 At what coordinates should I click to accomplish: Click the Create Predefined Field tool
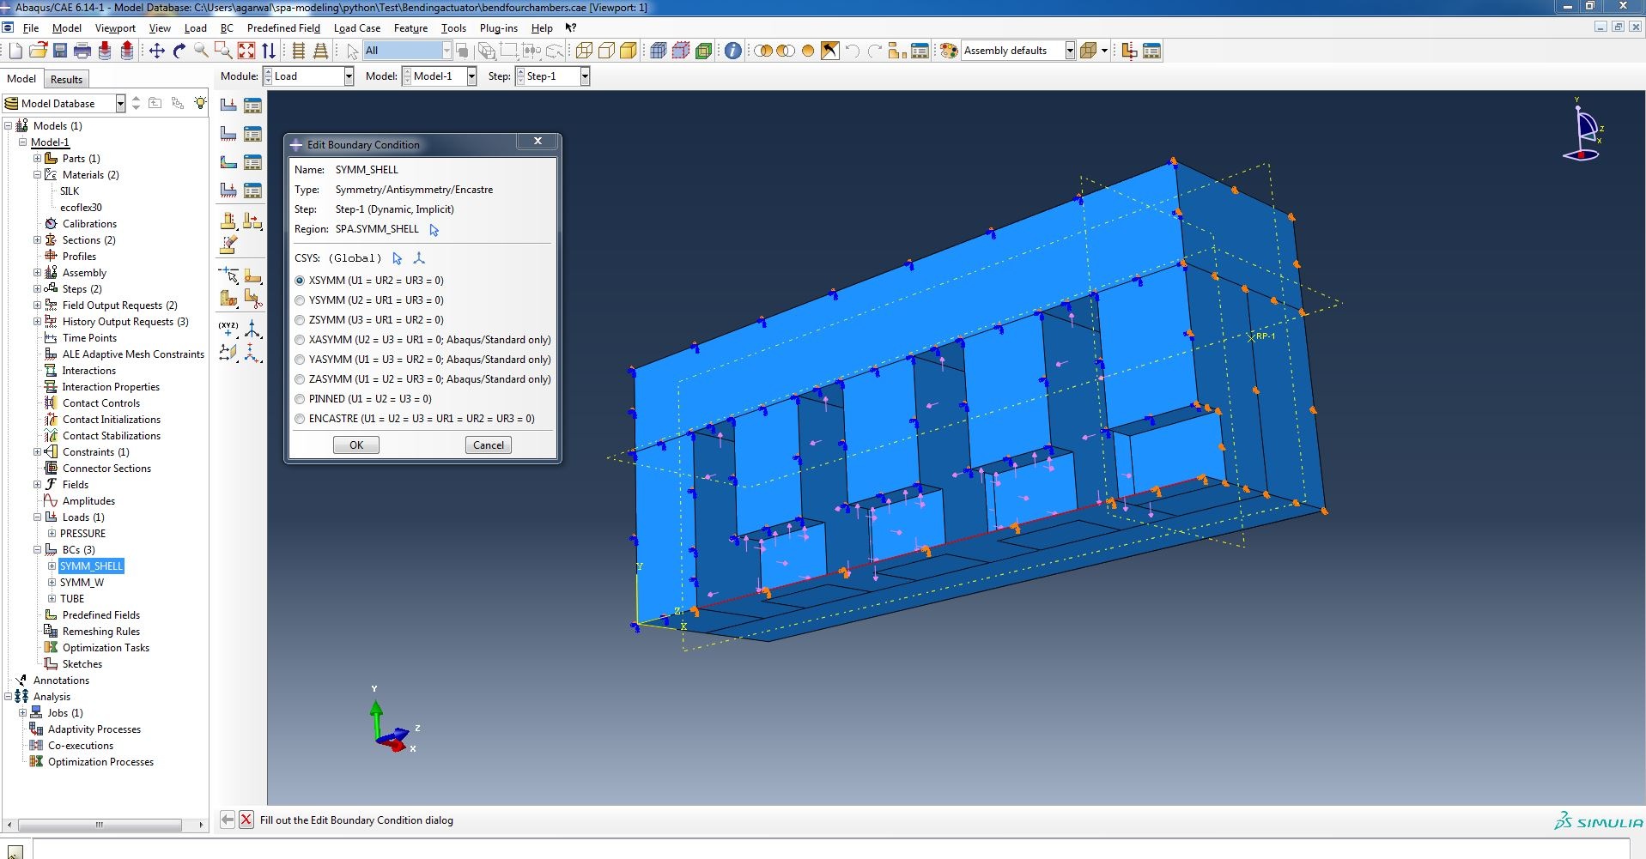point(228,162)
